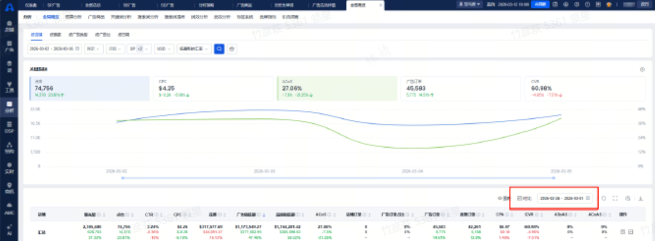Click the blue button in the top header
655x241 pixels.
coord(540,4)
